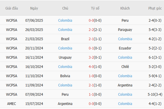Click the "Giải đấu" column header
Screen dimensions: 164x109
click(x=12, y=8)
